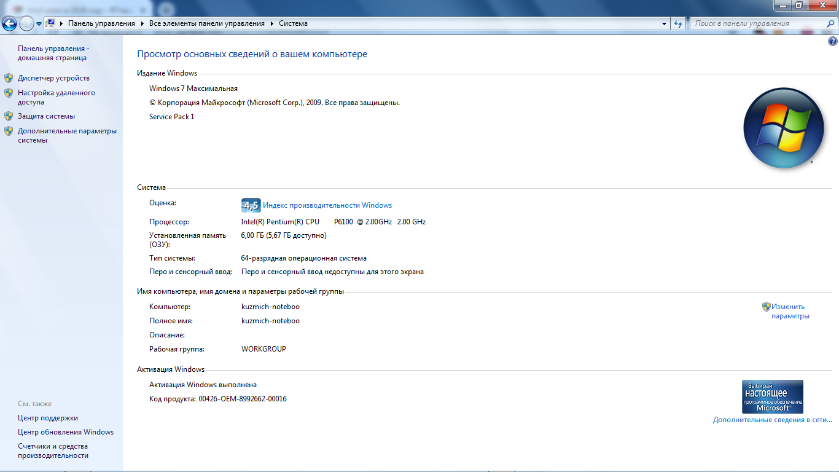Open Help with the blue question mark
Viewport: 839px width, 472px height.
point(833,42)
